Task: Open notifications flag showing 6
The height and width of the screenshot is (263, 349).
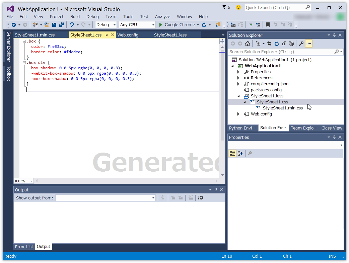Action: (x=226, y=7)
